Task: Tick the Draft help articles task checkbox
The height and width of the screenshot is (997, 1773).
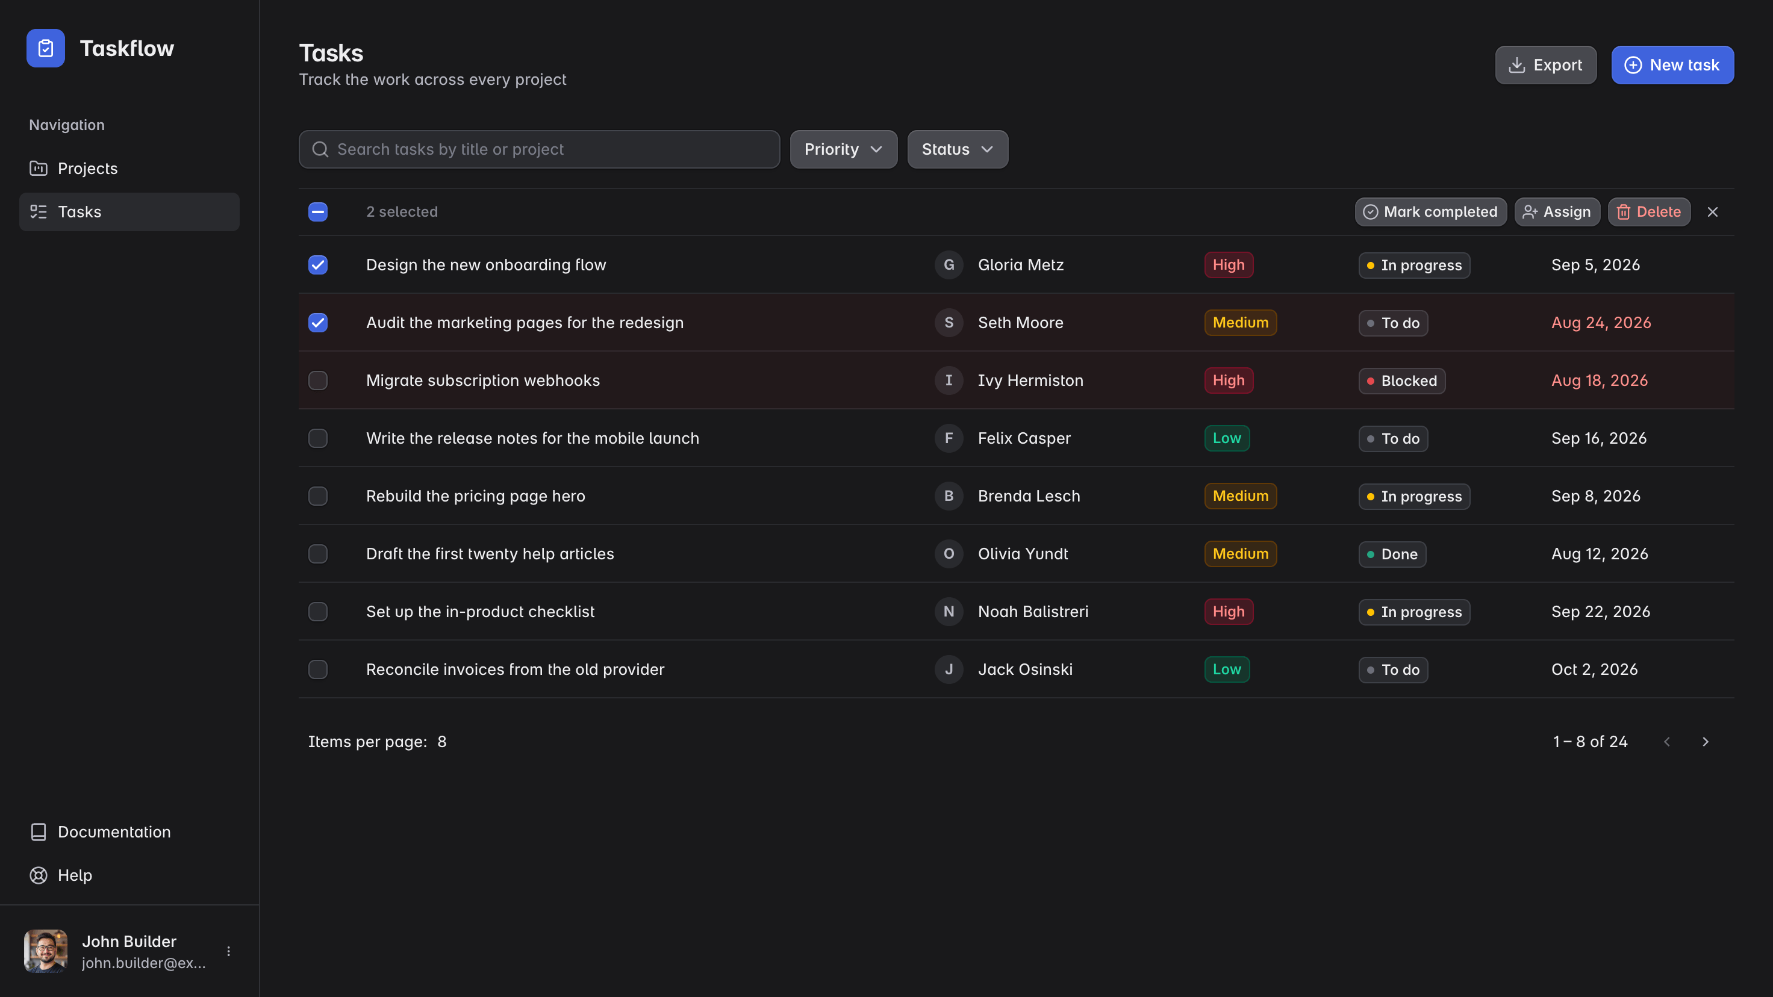Action: [318, 554]
